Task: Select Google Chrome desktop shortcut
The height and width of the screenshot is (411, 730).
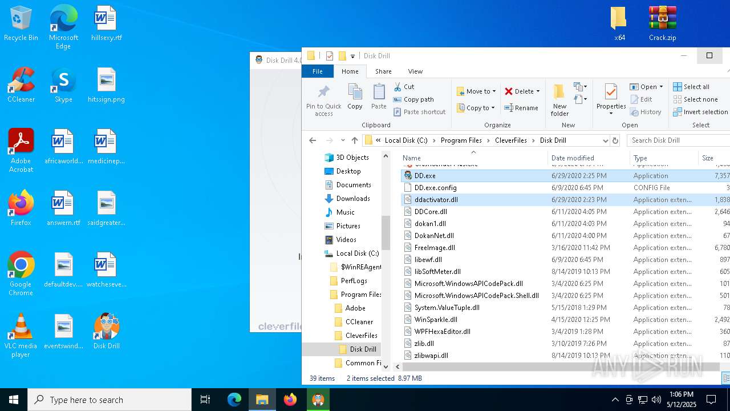Action: pyautogui.click(x=21, y=274)
